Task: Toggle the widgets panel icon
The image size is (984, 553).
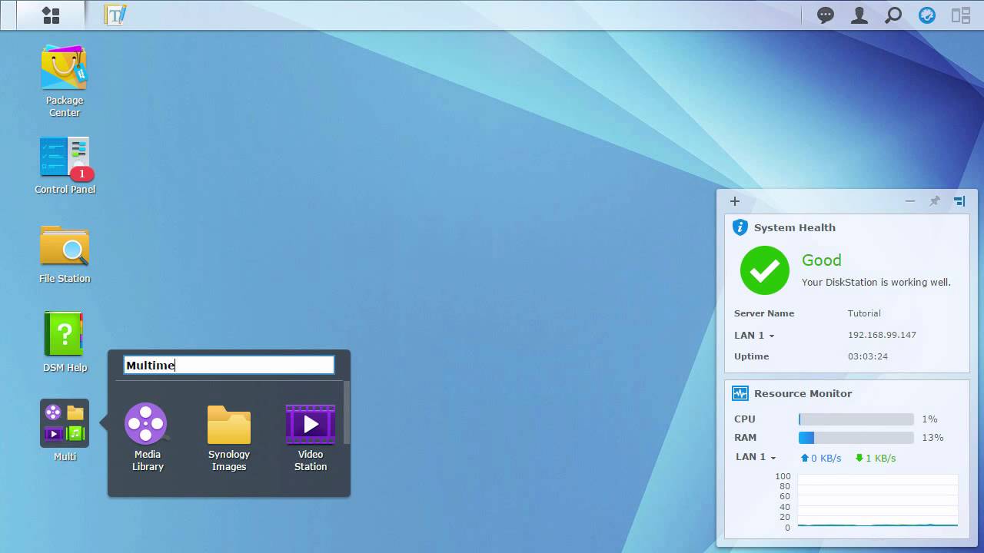Action: [x=961, y=15]
